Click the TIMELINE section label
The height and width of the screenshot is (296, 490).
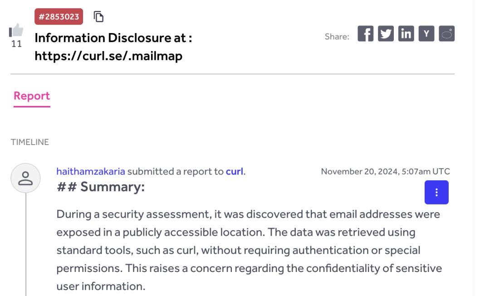click(x=29, y=142)
